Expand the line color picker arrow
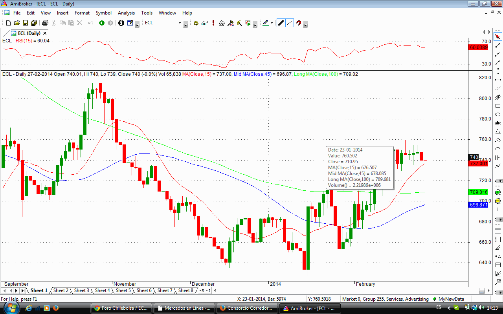This screenshot has width=503, height=314. (272, 24)
